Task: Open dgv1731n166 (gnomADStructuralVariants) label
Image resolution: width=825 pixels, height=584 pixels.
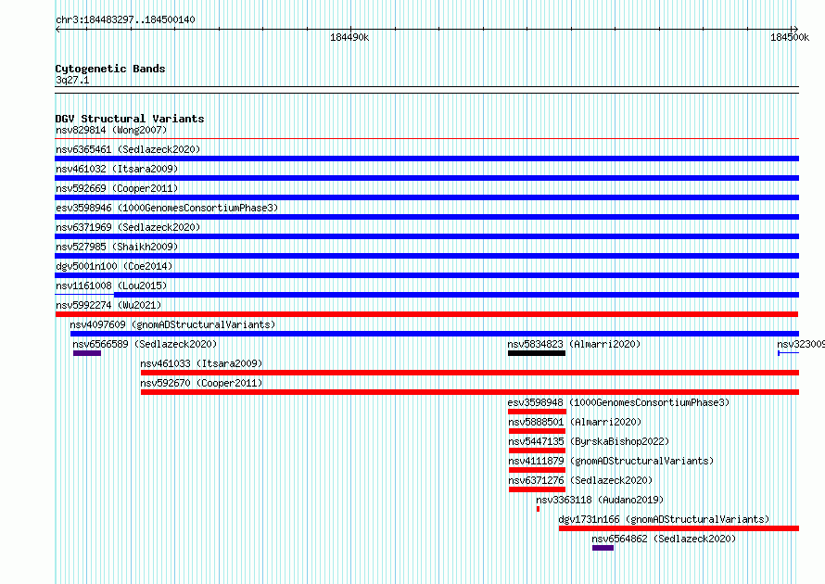Action: point(664,519)
